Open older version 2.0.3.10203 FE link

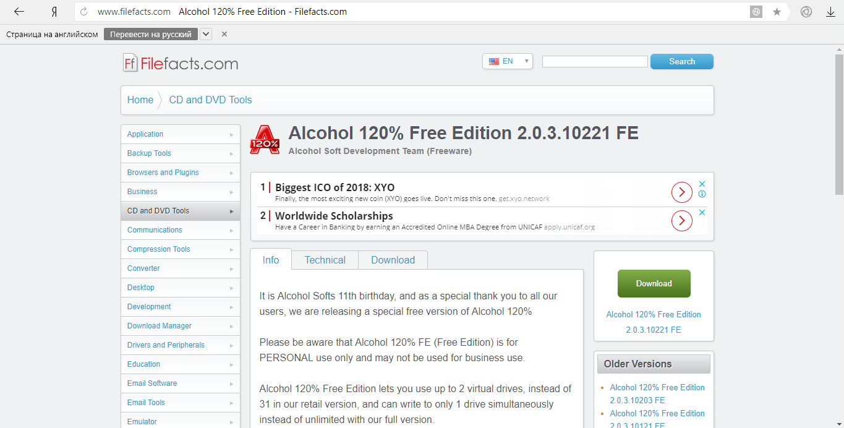(x=657, y=394)
